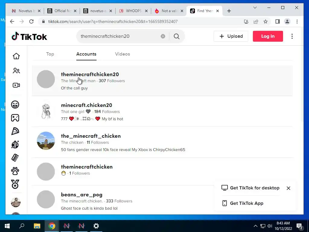Click the TikTok search input field

(x=119, y=36)
